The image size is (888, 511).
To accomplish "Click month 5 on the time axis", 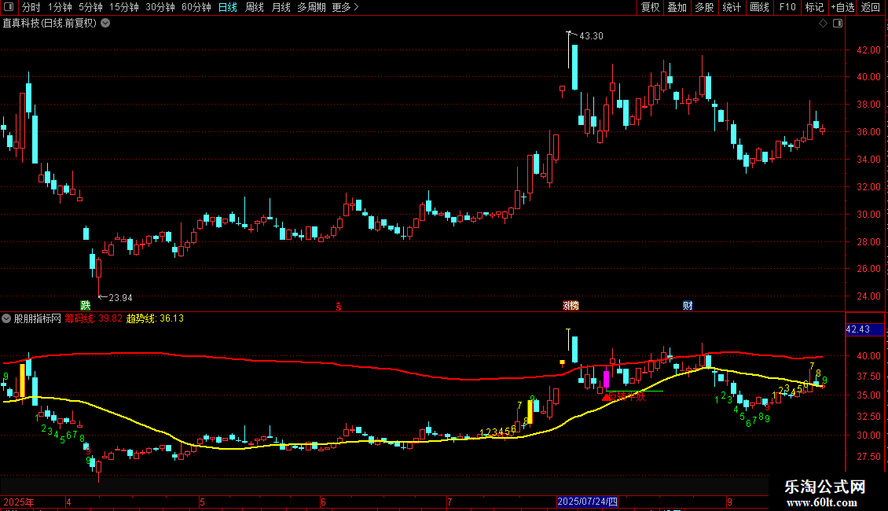I will point(202,502).
